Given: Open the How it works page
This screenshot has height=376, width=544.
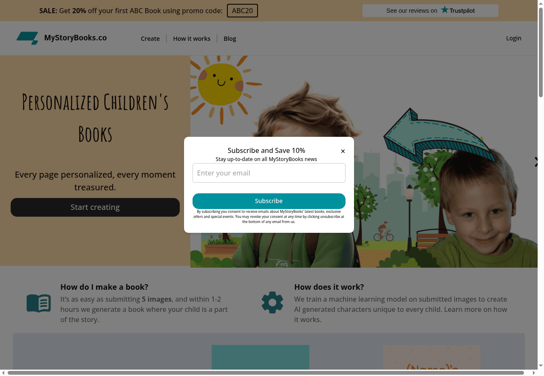Looking at the screenshot, I should click(x=192, y=38).
